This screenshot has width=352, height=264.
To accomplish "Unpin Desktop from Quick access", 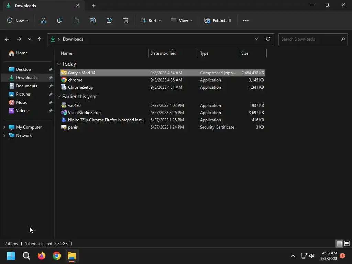I will coord(51,69).
